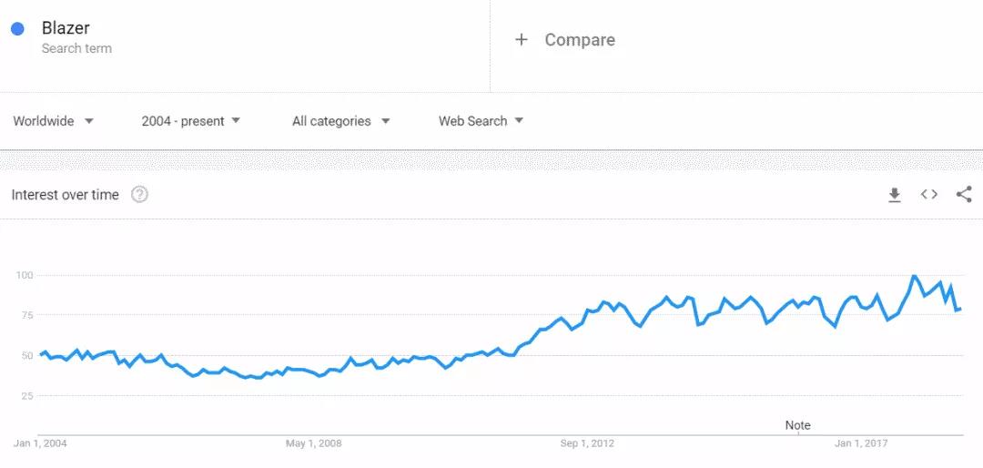This screenshot has width=983, height=468.
Task: Click the Note marker on the chart
Action: tap(797, 425)
